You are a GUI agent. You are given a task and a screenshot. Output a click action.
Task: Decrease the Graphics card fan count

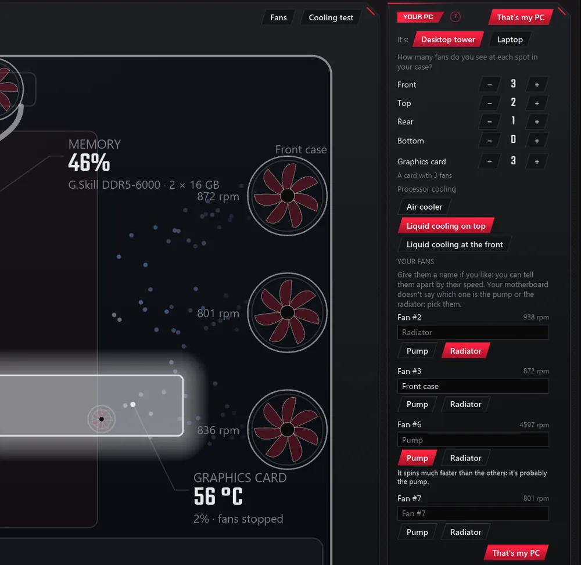coord(489,162)
